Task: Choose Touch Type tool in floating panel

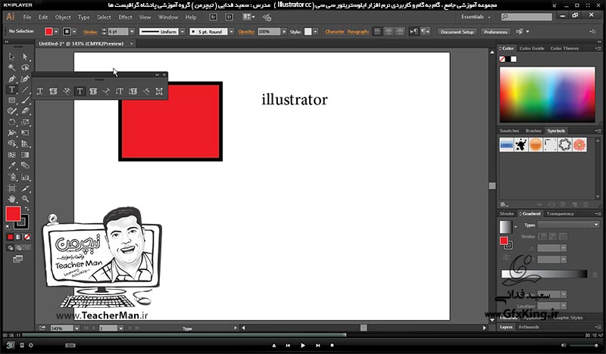Action: click(159, 91)
